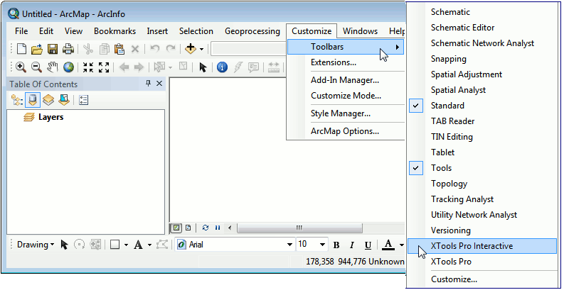Open the Bookmarks menu
This screenshot has height=290, width=564.
(115, 31)
